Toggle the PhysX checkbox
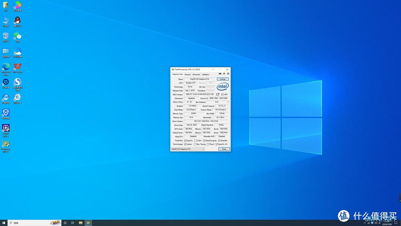This screenshot has height=226, width=401. coord(208,144)
